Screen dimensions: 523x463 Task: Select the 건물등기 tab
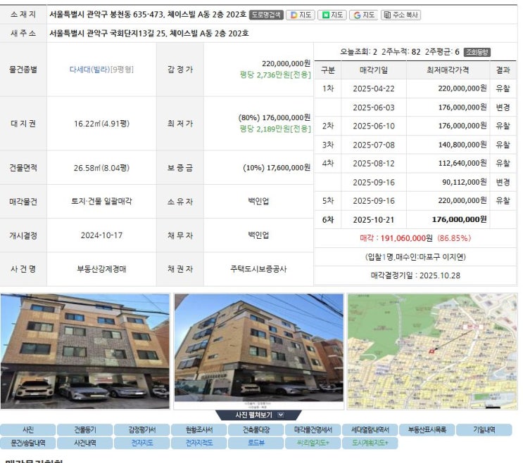tap(85, 430)
